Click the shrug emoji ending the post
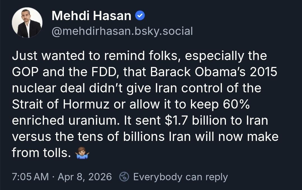302x190 pixels. (82, 153)
